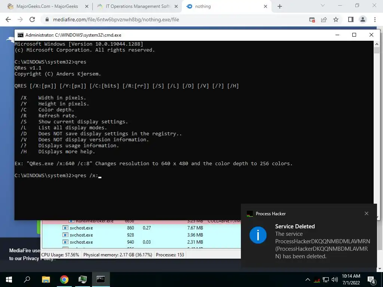Click the mediafire.com address bar
Viewport: 383px width, 287px height.
[x=116, y=19]
